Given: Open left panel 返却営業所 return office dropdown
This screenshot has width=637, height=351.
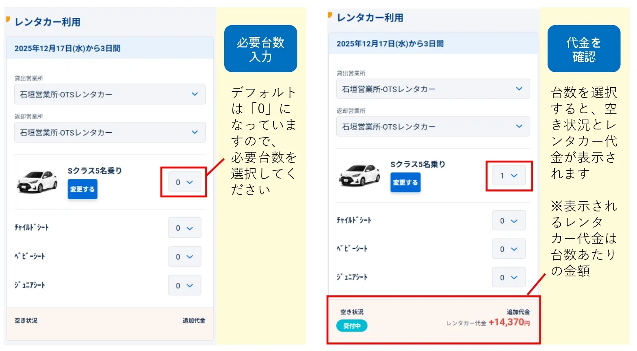Looking at the screenshot, I should [110, 132].
